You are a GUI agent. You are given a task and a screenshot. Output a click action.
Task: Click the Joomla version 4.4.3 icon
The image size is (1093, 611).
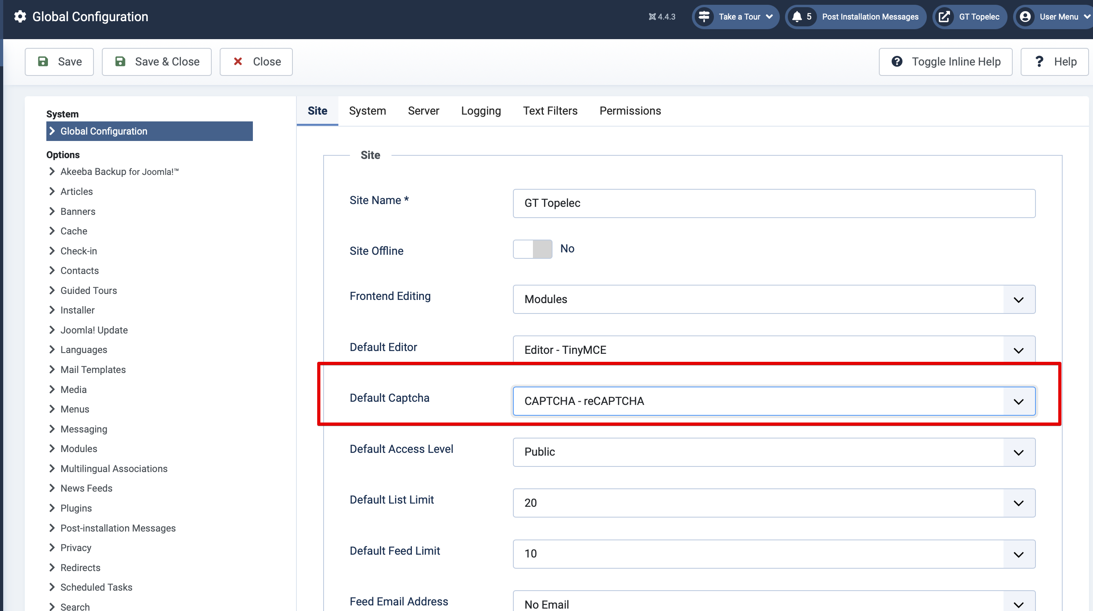(652, 17)
